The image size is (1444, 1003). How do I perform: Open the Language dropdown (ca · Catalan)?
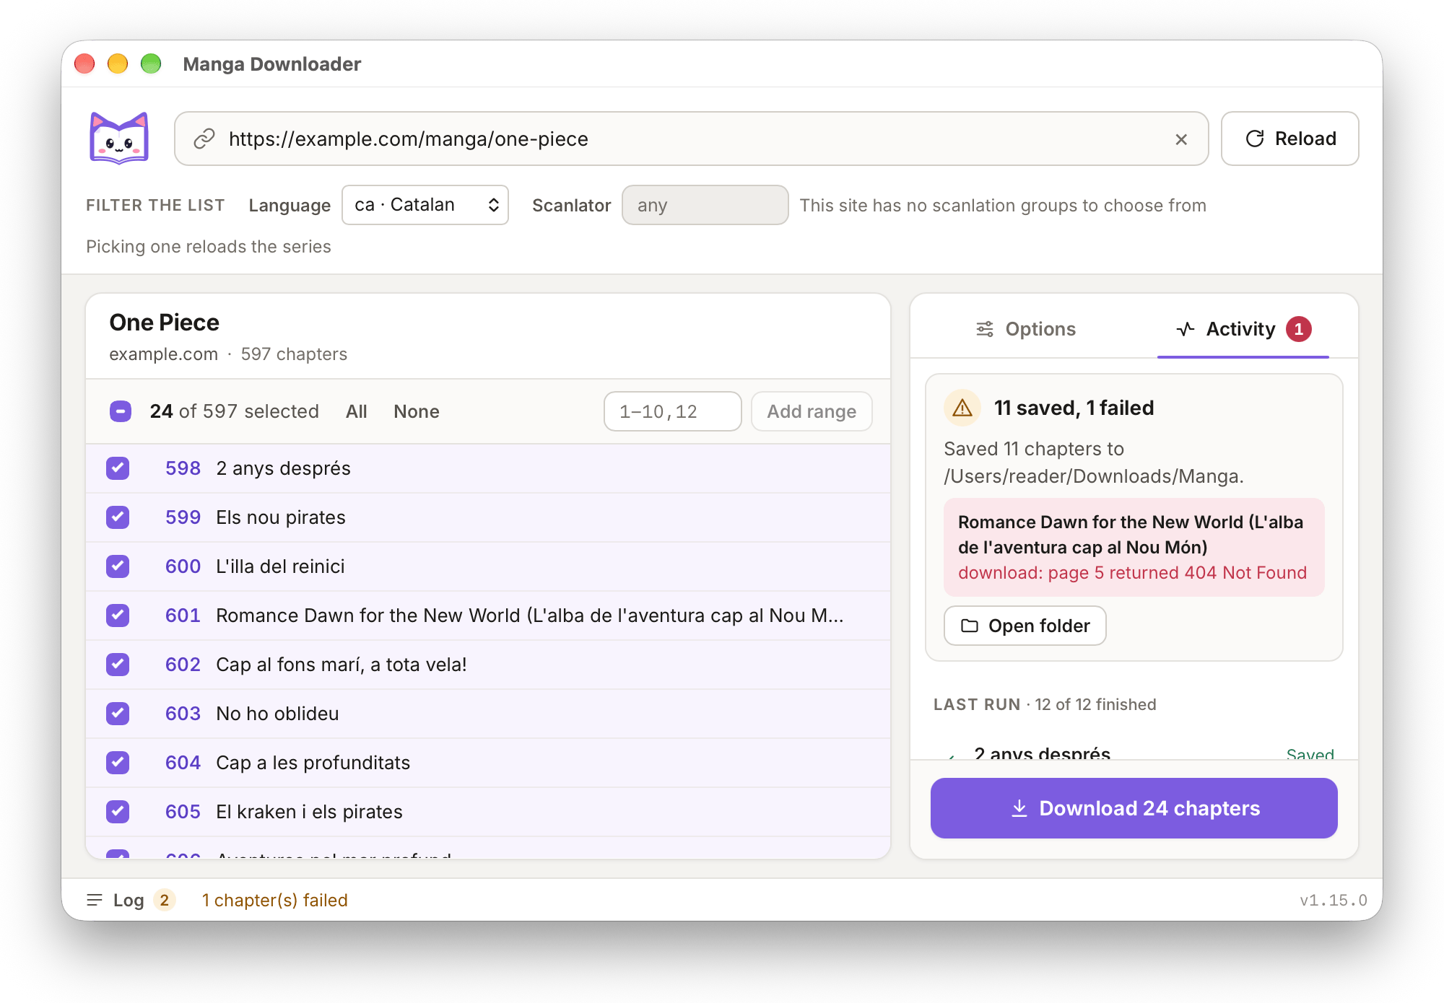tap(425, 205)
